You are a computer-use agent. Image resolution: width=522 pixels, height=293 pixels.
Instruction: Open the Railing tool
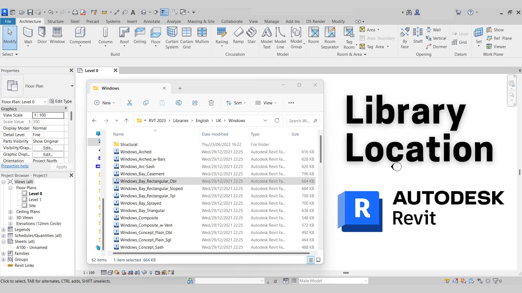click(x=222, y=37)
